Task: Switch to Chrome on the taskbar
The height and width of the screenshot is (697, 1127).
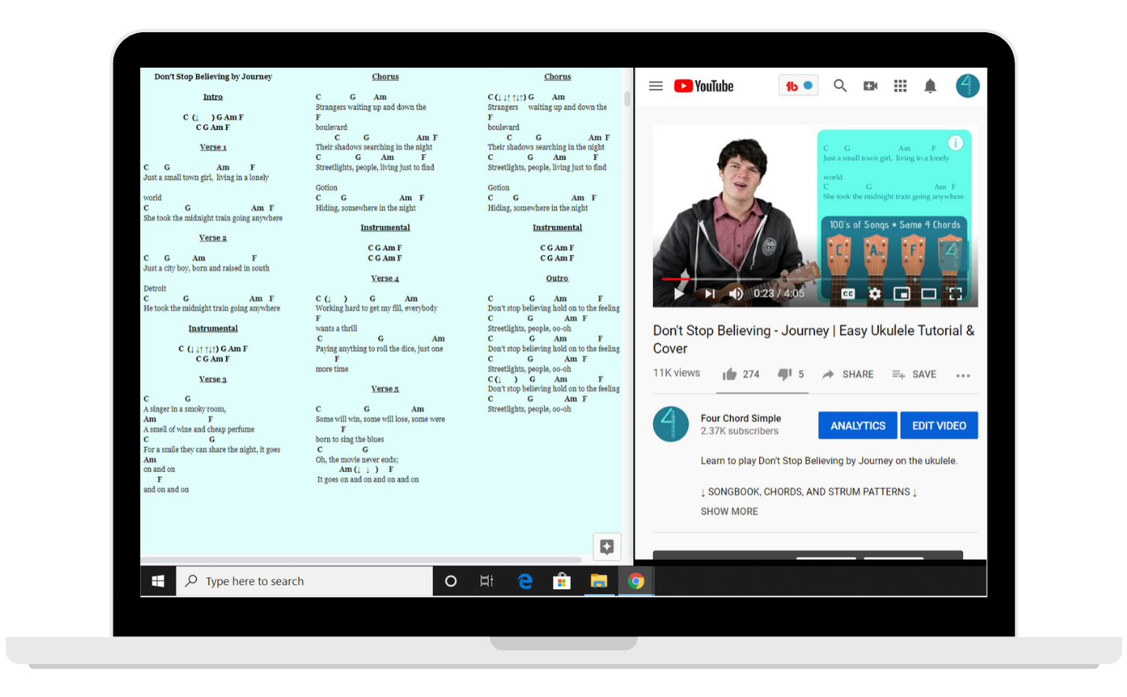Action: coord(636,581)
